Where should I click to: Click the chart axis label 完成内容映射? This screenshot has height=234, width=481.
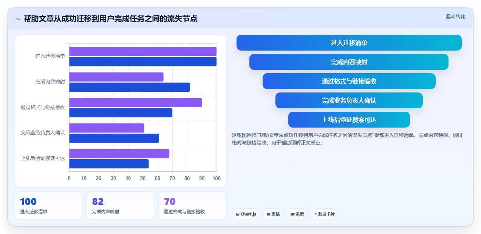click(50, 82)
